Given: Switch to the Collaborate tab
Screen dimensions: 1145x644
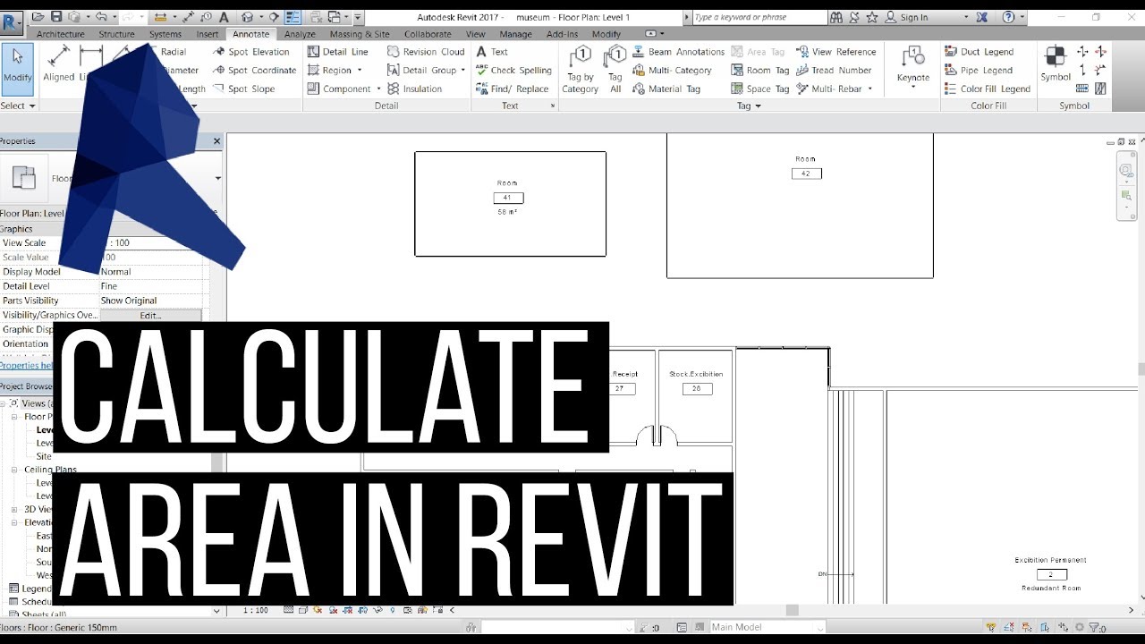Looking at the screenshot, I should tap(428, 34).
